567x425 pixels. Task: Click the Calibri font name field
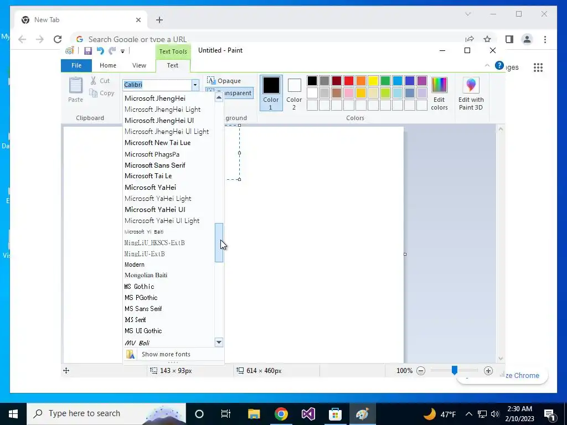coord(158,85)
